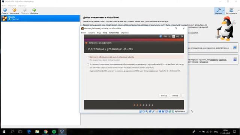Select the Ubuntu VM in the machine list
The image size is (240, 135).
[40, 18]
